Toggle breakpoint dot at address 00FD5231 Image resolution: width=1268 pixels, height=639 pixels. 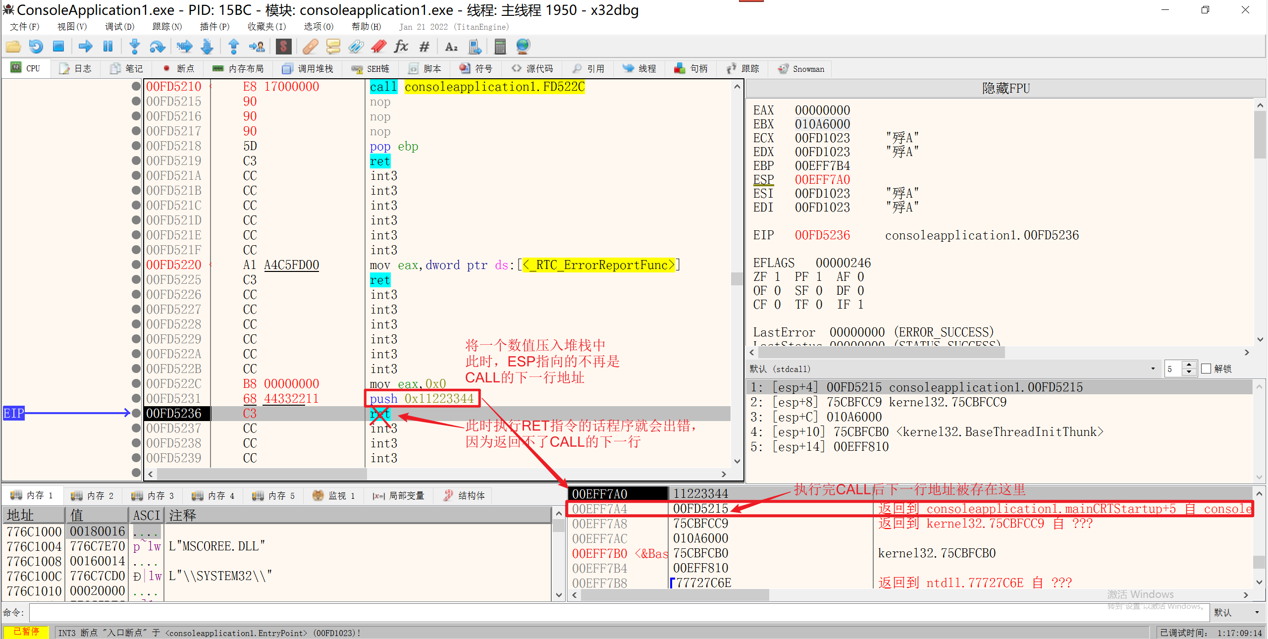pos(136,398)
